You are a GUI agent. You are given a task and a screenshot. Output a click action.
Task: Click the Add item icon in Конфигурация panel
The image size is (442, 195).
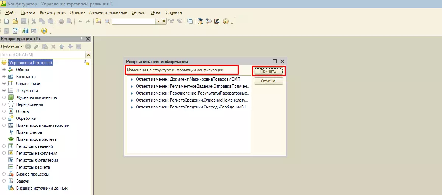click(28, 47)
